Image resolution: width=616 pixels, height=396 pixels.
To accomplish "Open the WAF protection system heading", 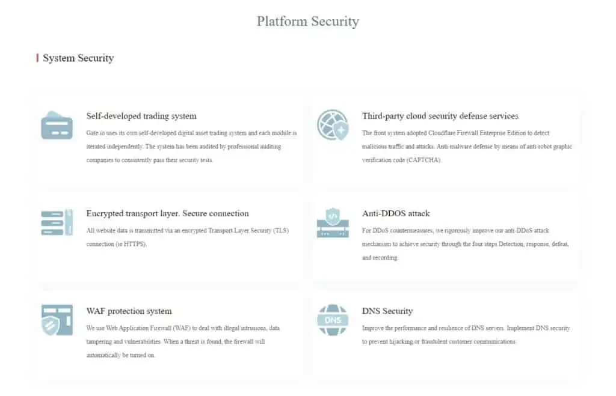I will [129, 311].
